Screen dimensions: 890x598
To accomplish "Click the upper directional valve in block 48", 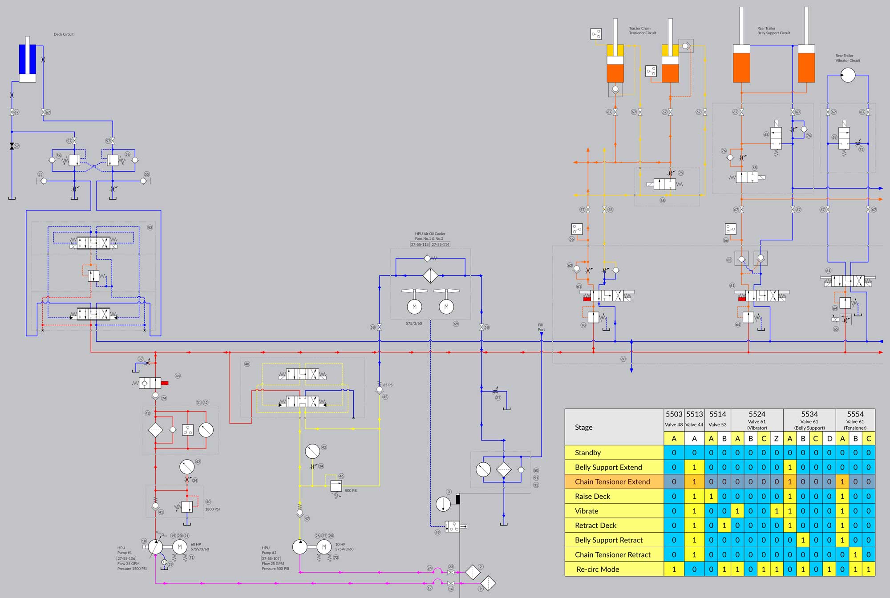I will tap(303, 374).
